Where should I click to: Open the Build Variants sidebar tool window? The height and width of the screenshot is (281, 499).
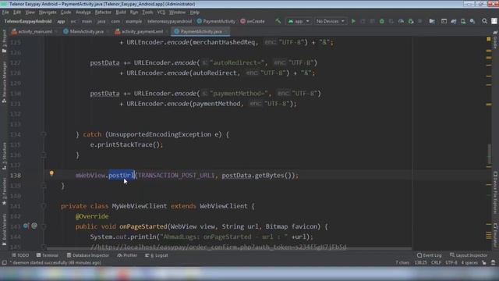(x=4, y=229)
